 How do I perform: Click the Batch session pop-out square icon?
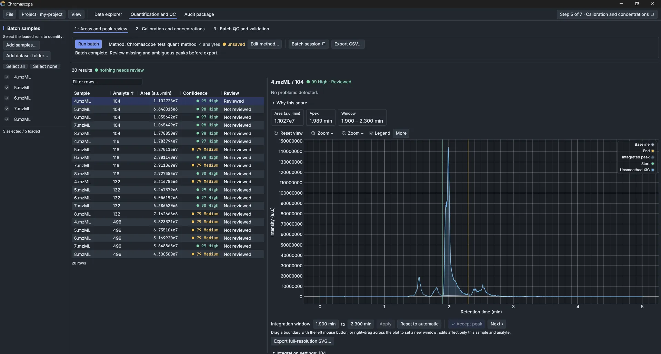pyautogui.click(x=324, y=44)
